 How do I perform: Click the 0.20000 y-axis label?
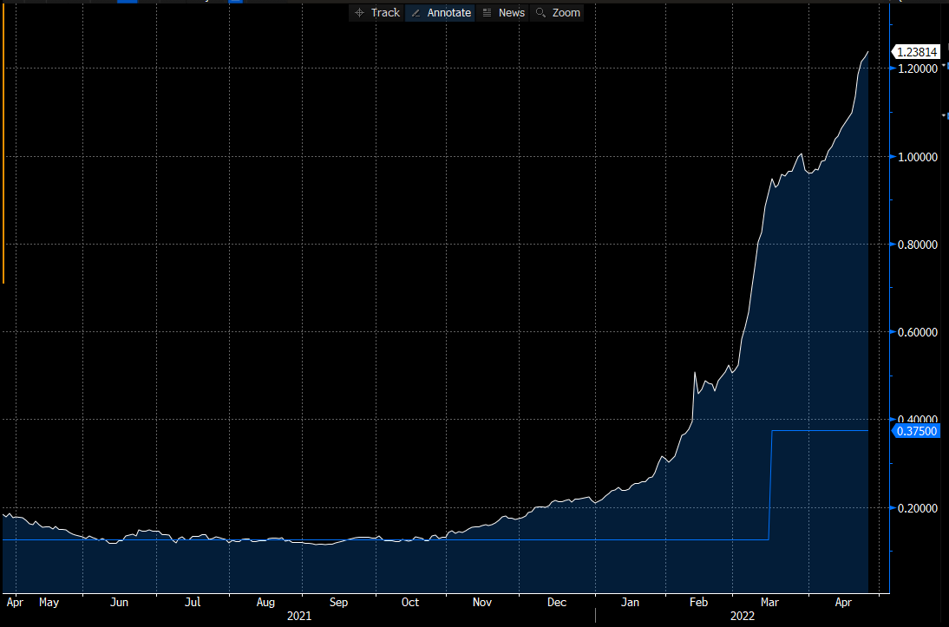point(918,508)
